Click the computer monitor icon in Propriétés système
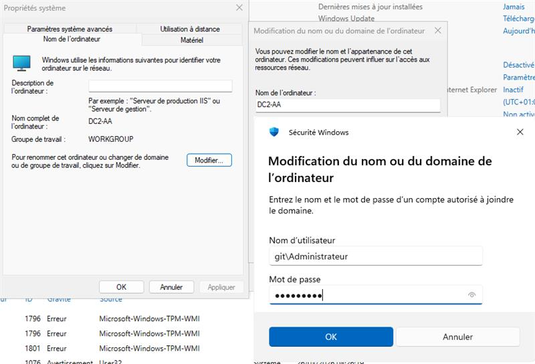This screenshot has width=535, height=364. 22,64
